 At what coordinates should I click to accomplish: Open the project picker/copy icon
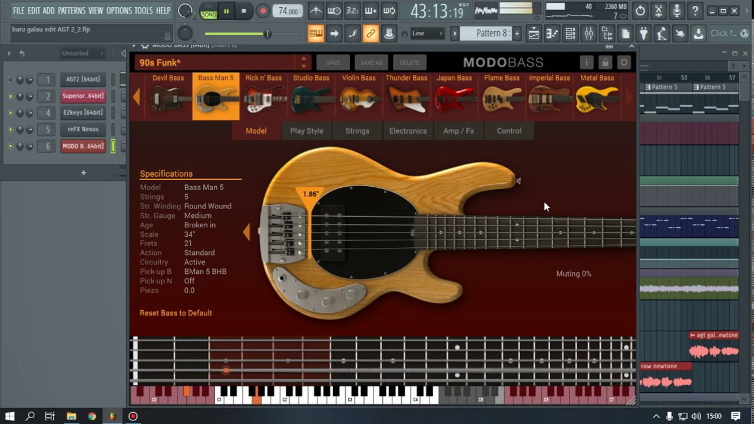pos(626,34)
